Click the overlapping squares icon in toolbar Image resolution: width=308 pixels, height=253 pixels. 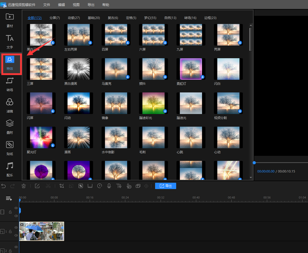tap(138, 186)
